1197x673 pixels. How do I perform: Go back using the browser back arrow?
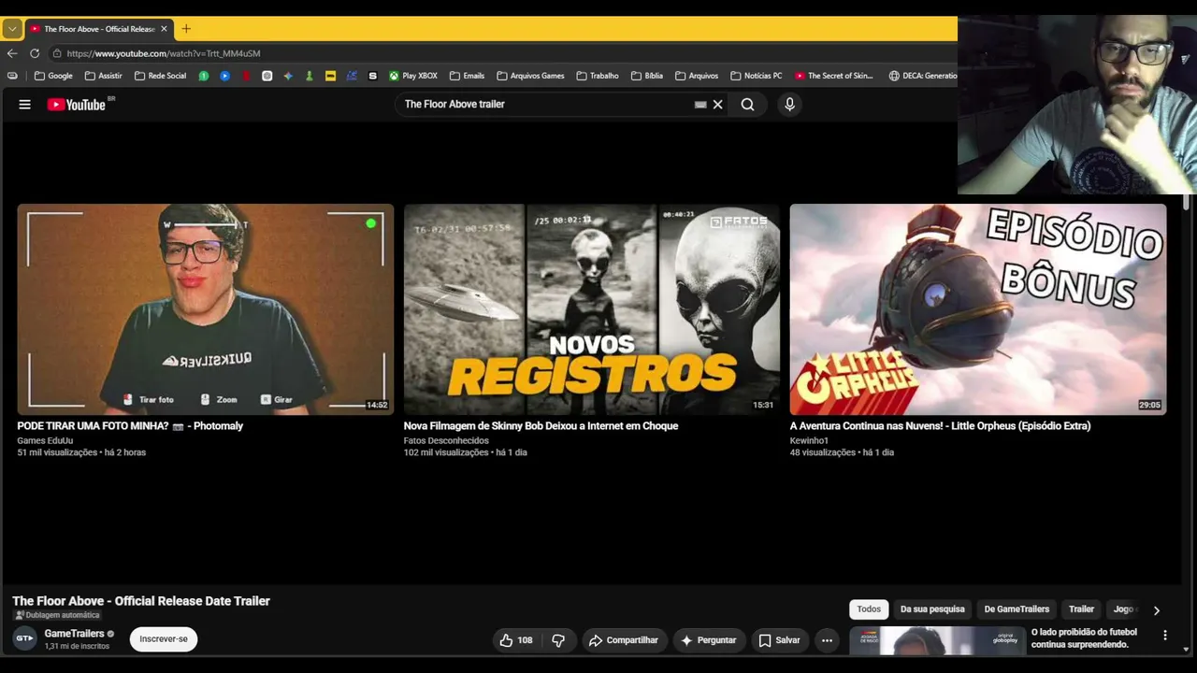pos(12,53)
